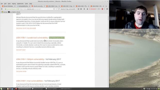Open the downloads arrow icon
Viewport: 160px width, 90px height.
(84, 9)
